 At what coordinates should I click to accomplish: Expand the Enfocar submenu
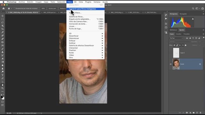click(x=86, y=41)
